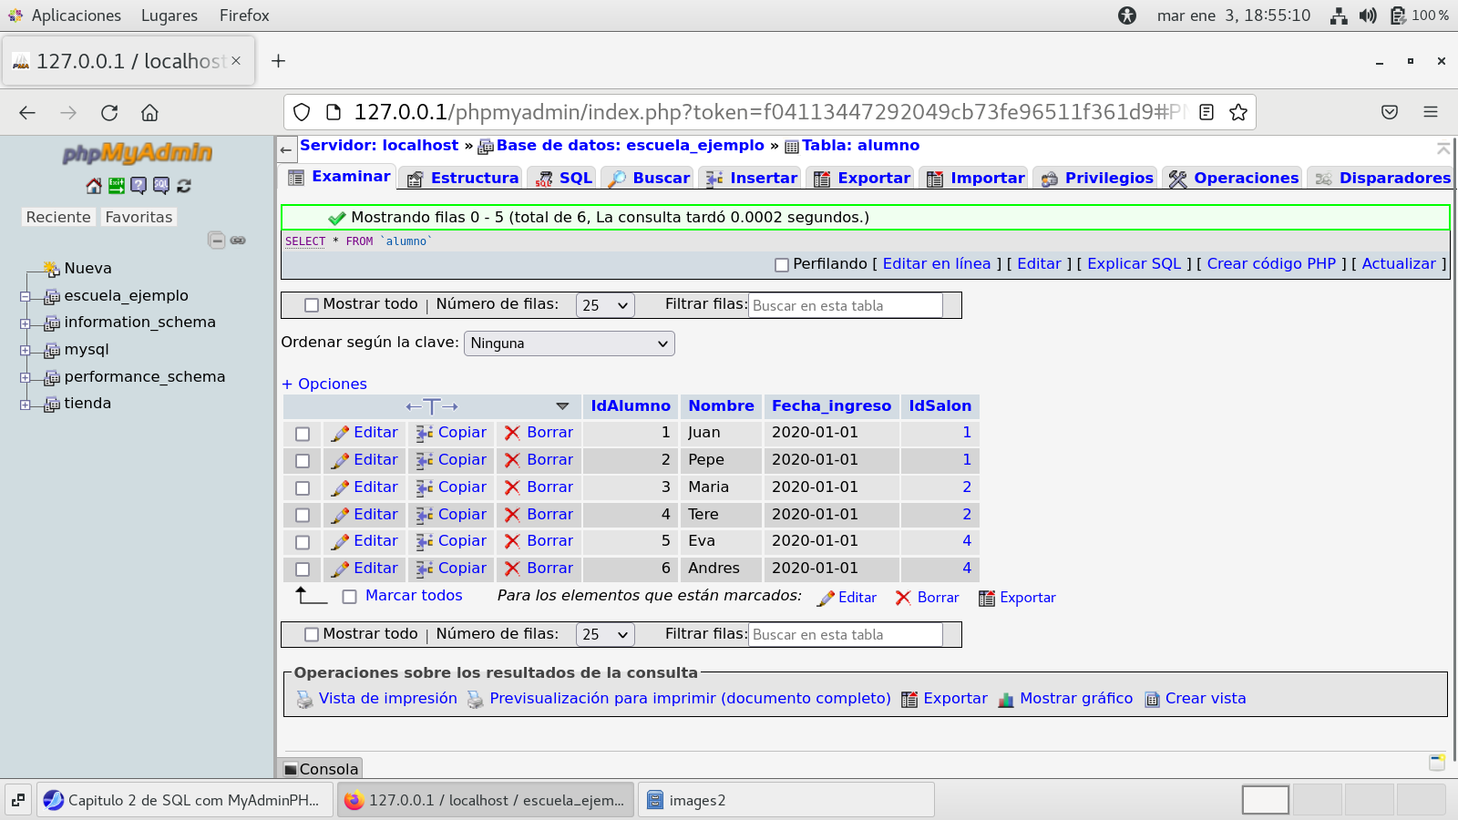Expand the tienda database tree node
The image size is (1458, 820).
(26, 405)
